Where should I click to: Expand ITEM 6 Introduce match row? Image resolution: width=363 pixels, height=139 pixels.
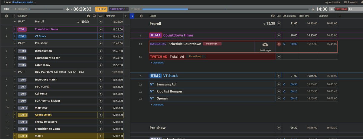tap(15, 80)
